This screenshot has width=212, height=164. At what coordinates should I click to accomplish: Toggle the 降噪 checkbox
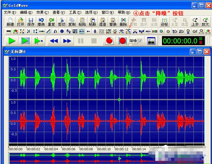(x=140, y=41)
